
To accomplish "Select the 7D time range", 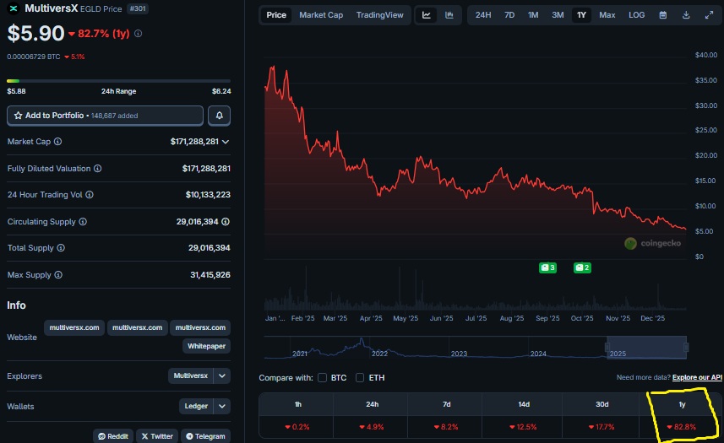I will coord(509,15).
